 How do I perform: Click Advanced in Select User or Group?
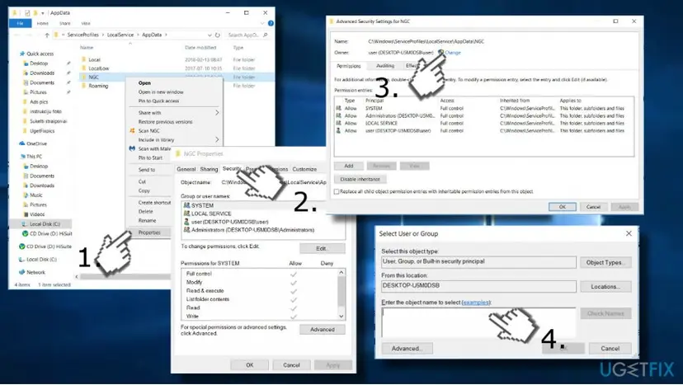click(x=407, y=349)
